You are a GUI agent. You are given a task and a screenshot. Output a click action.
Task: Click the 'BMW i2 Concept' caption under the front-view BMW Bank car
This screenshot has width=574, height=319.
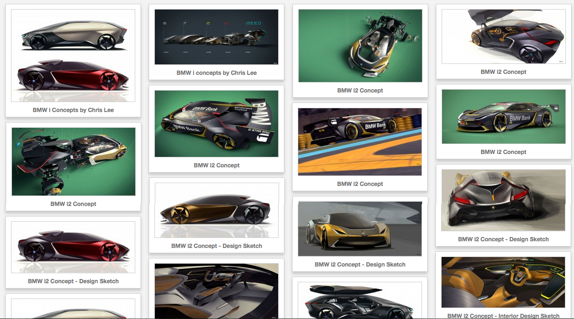[x=504, y=152]
